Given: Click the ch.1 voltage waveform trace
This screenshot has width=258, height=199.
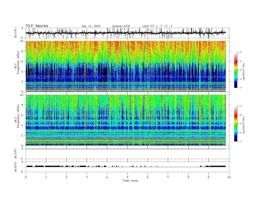Looking at the screenshot, I should tap(125, 33).
